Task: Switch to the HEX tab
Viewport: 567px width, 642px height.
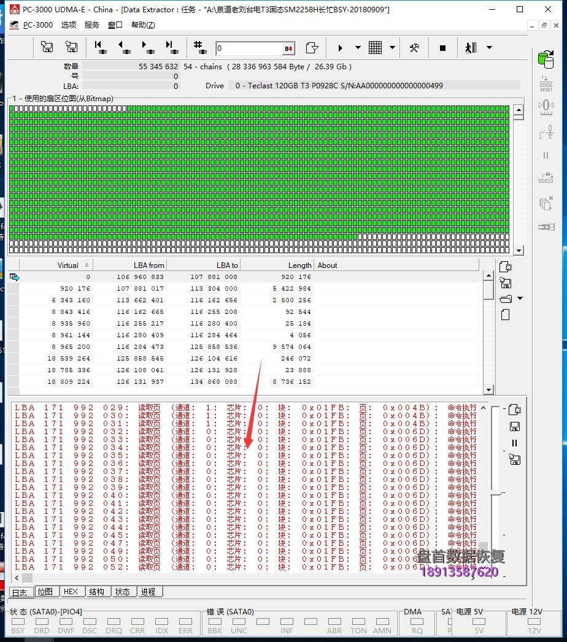Action: (x=71, y=592)
